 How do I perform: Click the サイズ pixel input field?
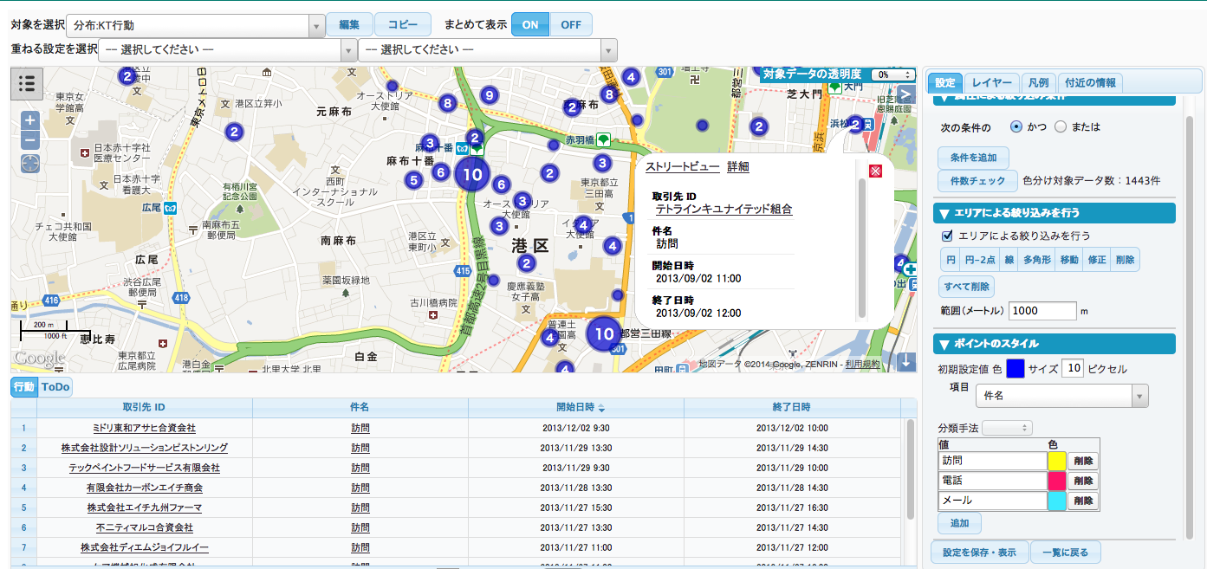[1073, 368]
